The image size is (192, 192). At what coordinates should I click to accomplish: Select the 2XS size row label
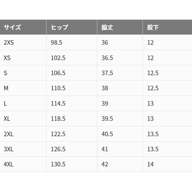point(9,42)
